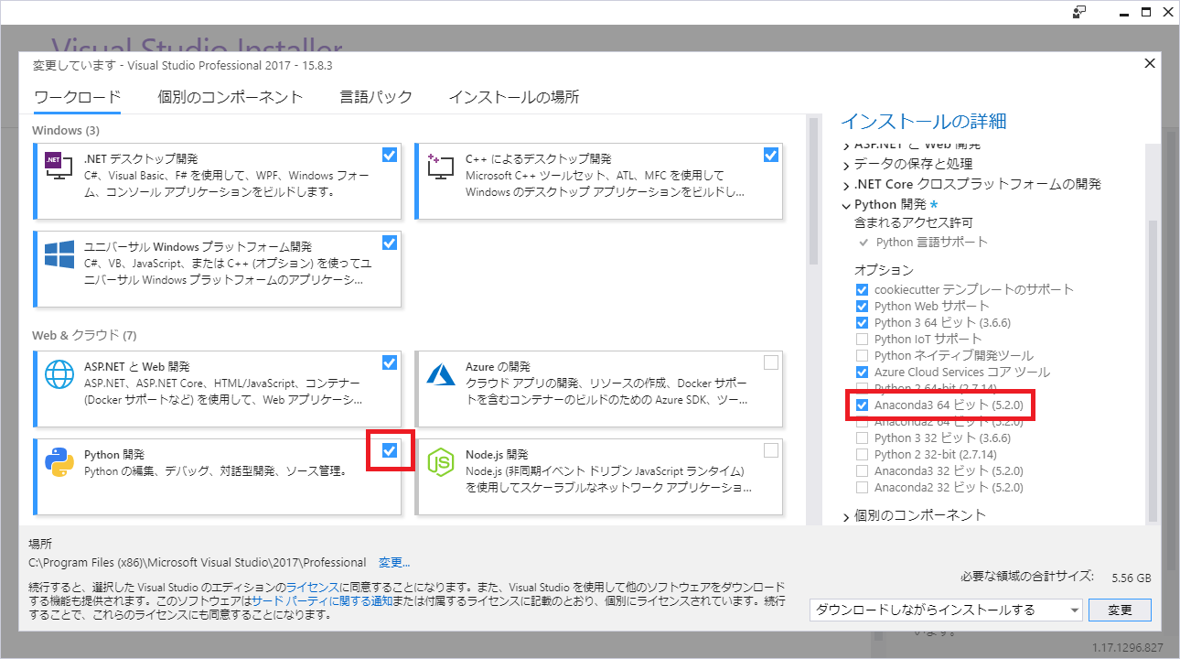The height and width of the screenshot is (659, 1180).
Task: Enable the Azure の開発 workload
Action: [771, 362]
